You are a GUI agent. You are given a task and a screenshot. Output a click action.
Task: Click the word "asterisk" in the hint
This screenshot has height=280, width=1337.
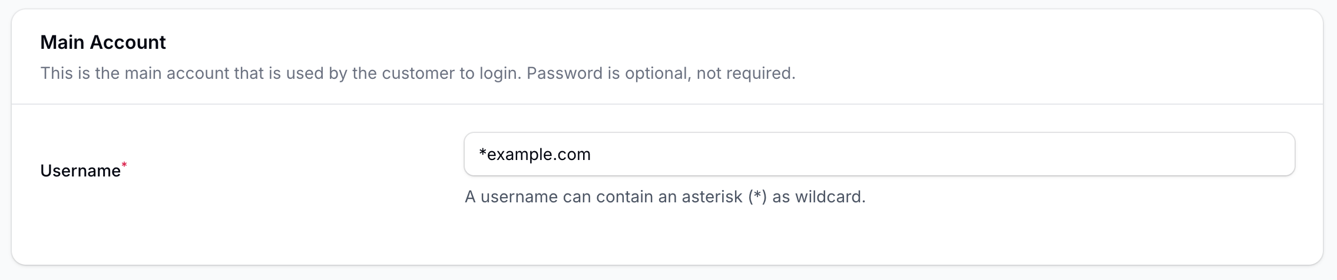click(711, 196)
